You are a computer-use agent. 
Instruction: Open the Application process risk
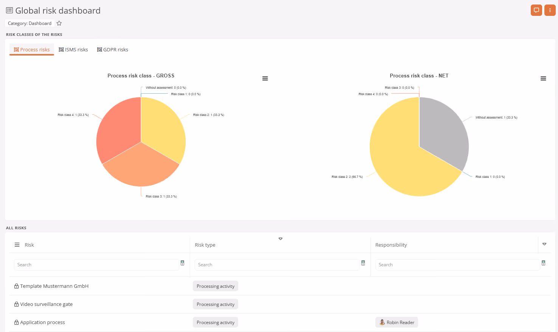(x=42, y=322)
